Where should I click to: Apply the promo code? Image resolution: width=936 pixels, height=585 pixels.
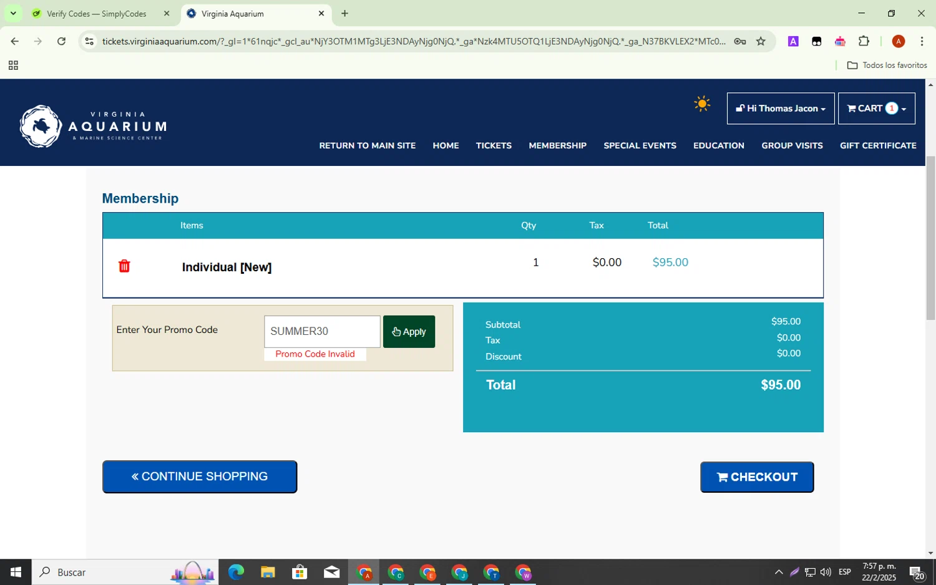point(409,332)
